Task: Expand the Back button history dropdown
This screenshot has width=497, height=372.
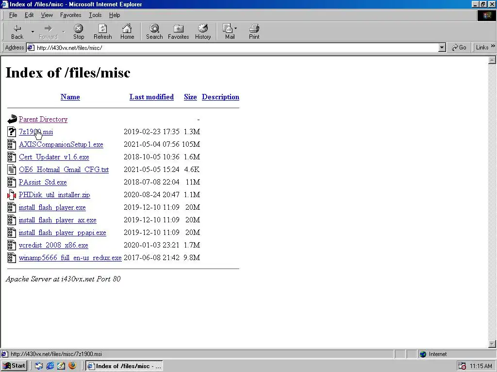Action: click(33, 31)
